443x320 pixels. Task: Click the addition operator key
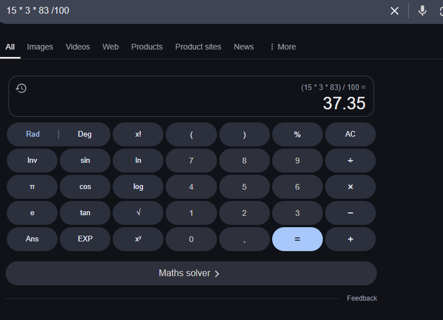350,239
